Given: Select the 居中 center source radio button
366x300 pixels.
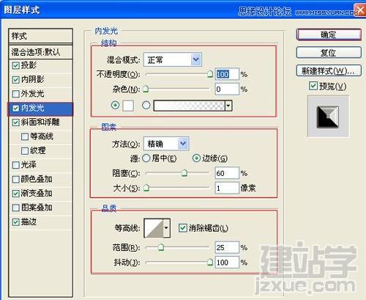Looking at the screenshot, I should pos(146,158).
